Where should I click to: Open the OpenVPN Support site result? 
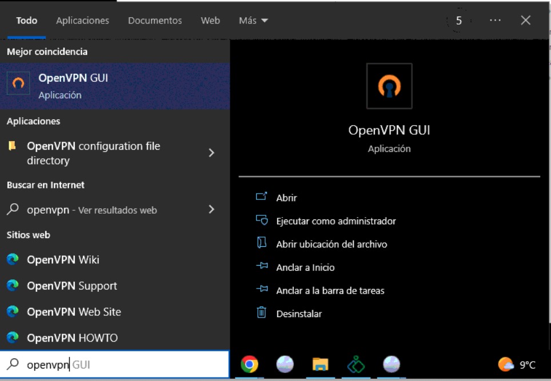[115, 286]
